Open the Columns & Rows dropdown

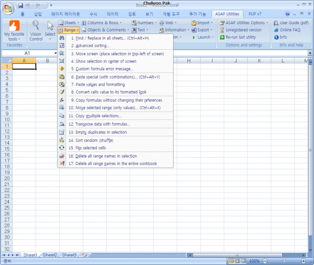tap(102, 23)
